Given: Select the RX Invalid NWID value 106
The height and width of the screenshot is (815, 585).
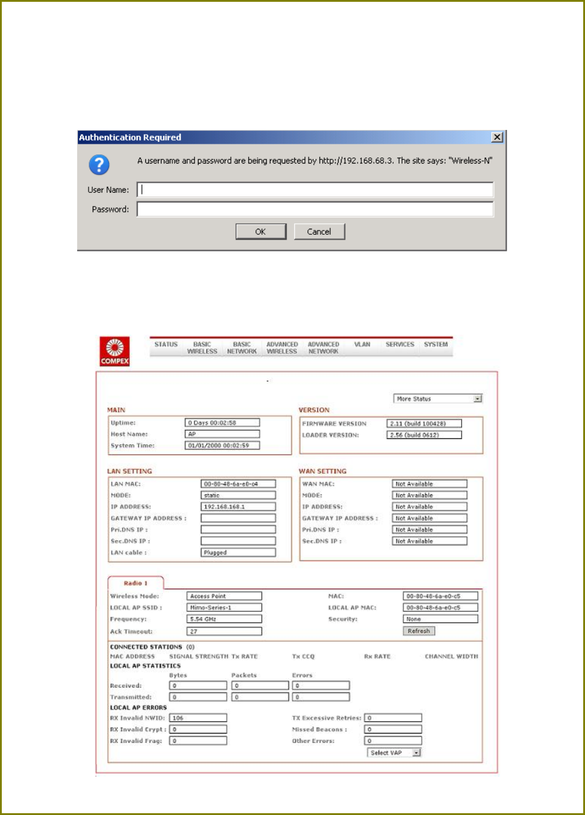Looking at the screenshot, I should point(198,718).
